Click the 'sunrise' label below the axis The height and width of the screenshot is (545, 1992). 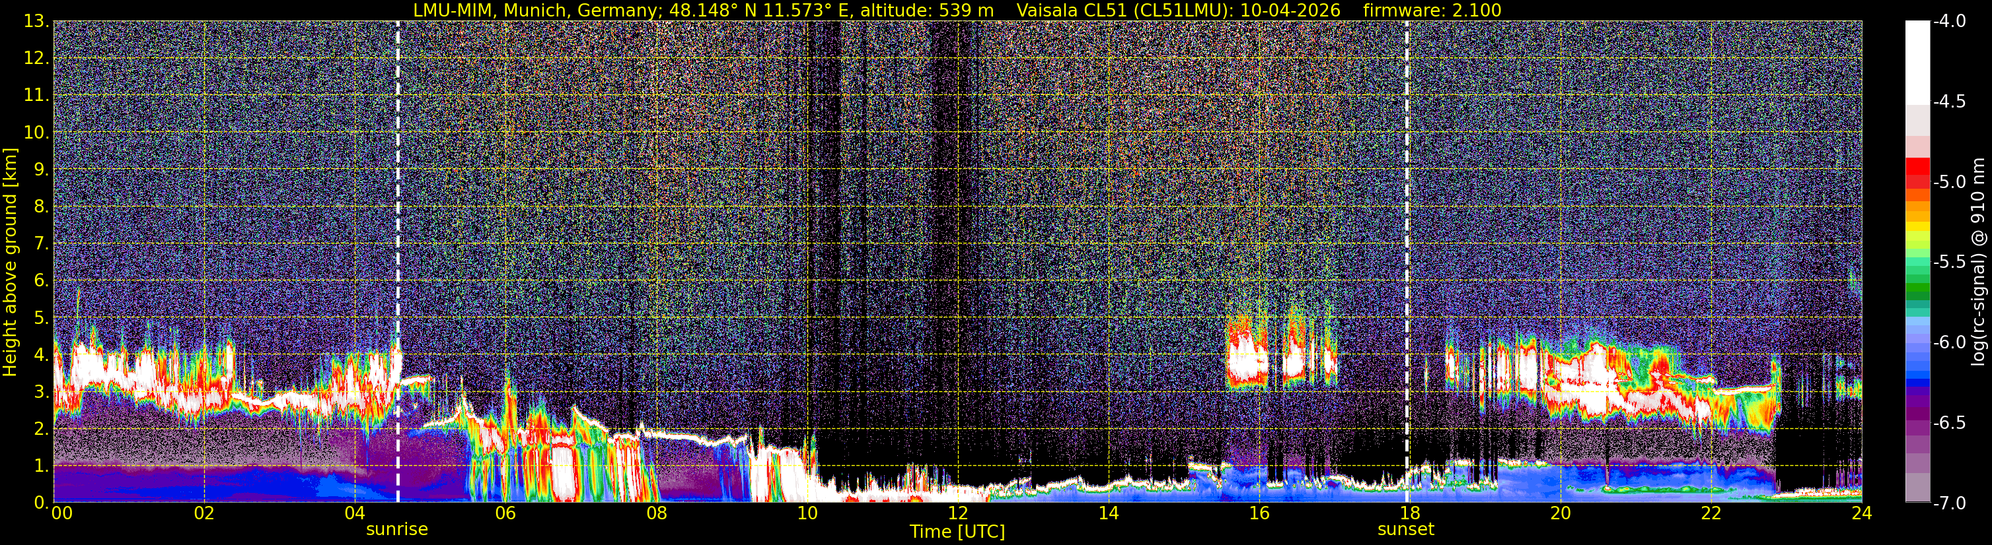tap(396, 530)
